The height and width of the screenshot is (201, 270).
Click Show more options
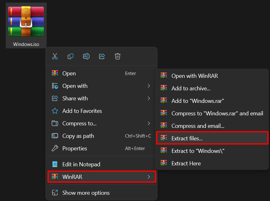[x=86, y=193]
